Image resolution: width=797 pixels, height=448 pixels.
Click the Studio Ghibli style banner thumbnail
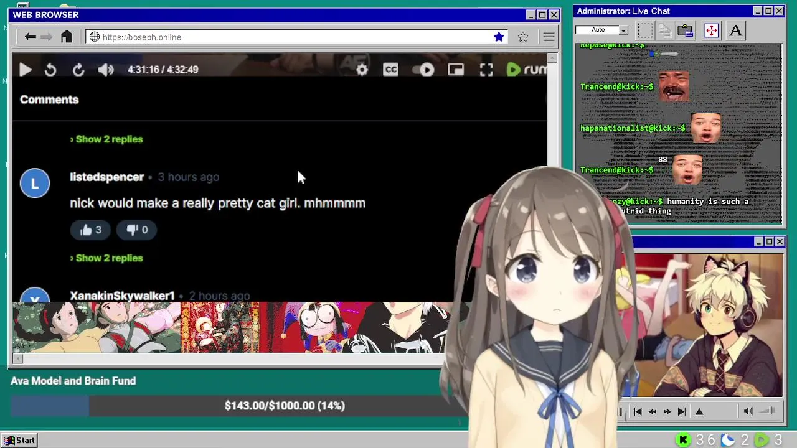[x=97, y=327]
